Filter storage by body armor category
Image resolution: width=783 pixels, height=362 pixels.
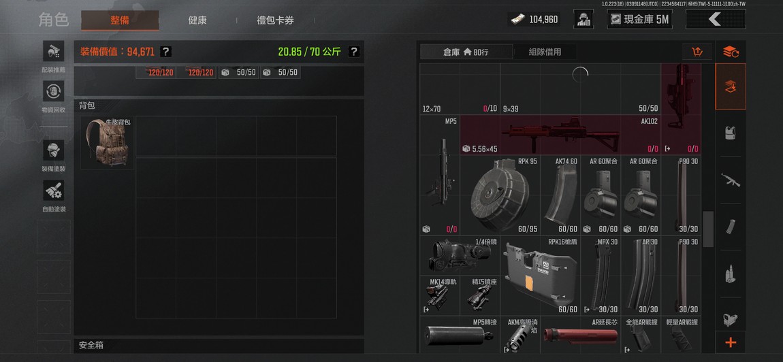pyautogui.click(x=731, y=133)
